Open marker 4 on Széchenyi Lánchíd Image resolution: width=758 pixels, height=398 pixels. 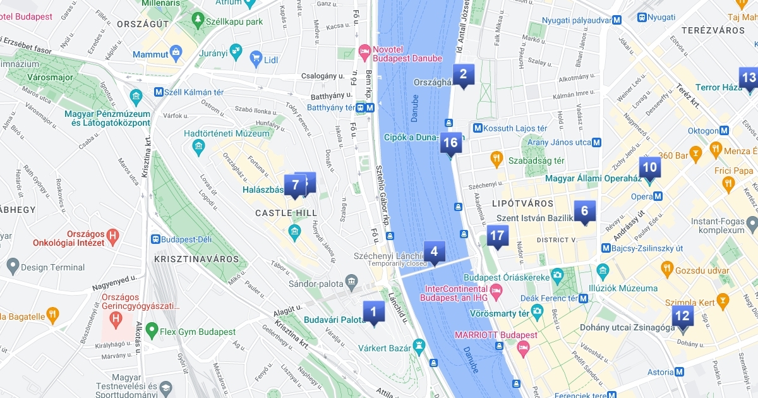[x=434, y=252]
